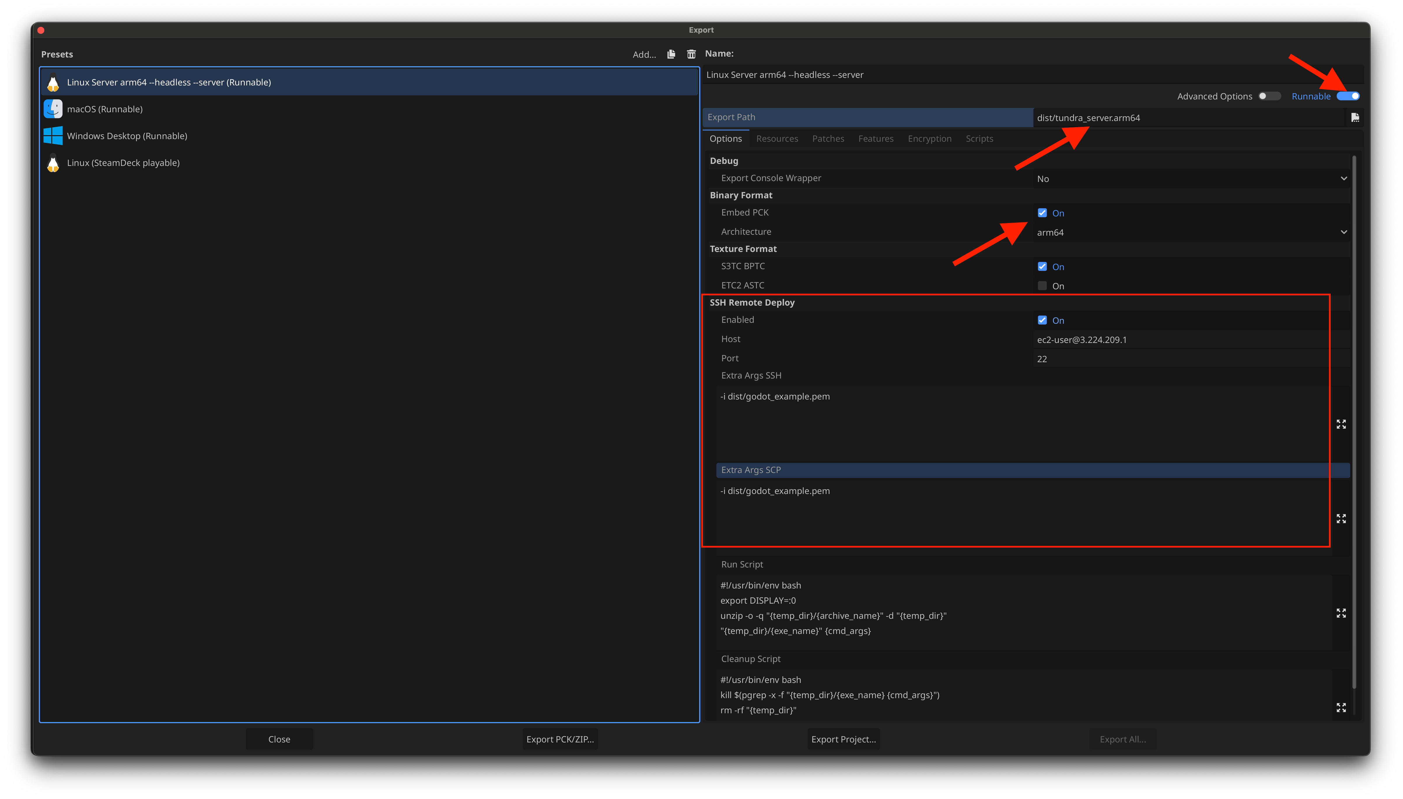Click the duplicate preset icon
Screen dimensions: 1403x799
671,54
